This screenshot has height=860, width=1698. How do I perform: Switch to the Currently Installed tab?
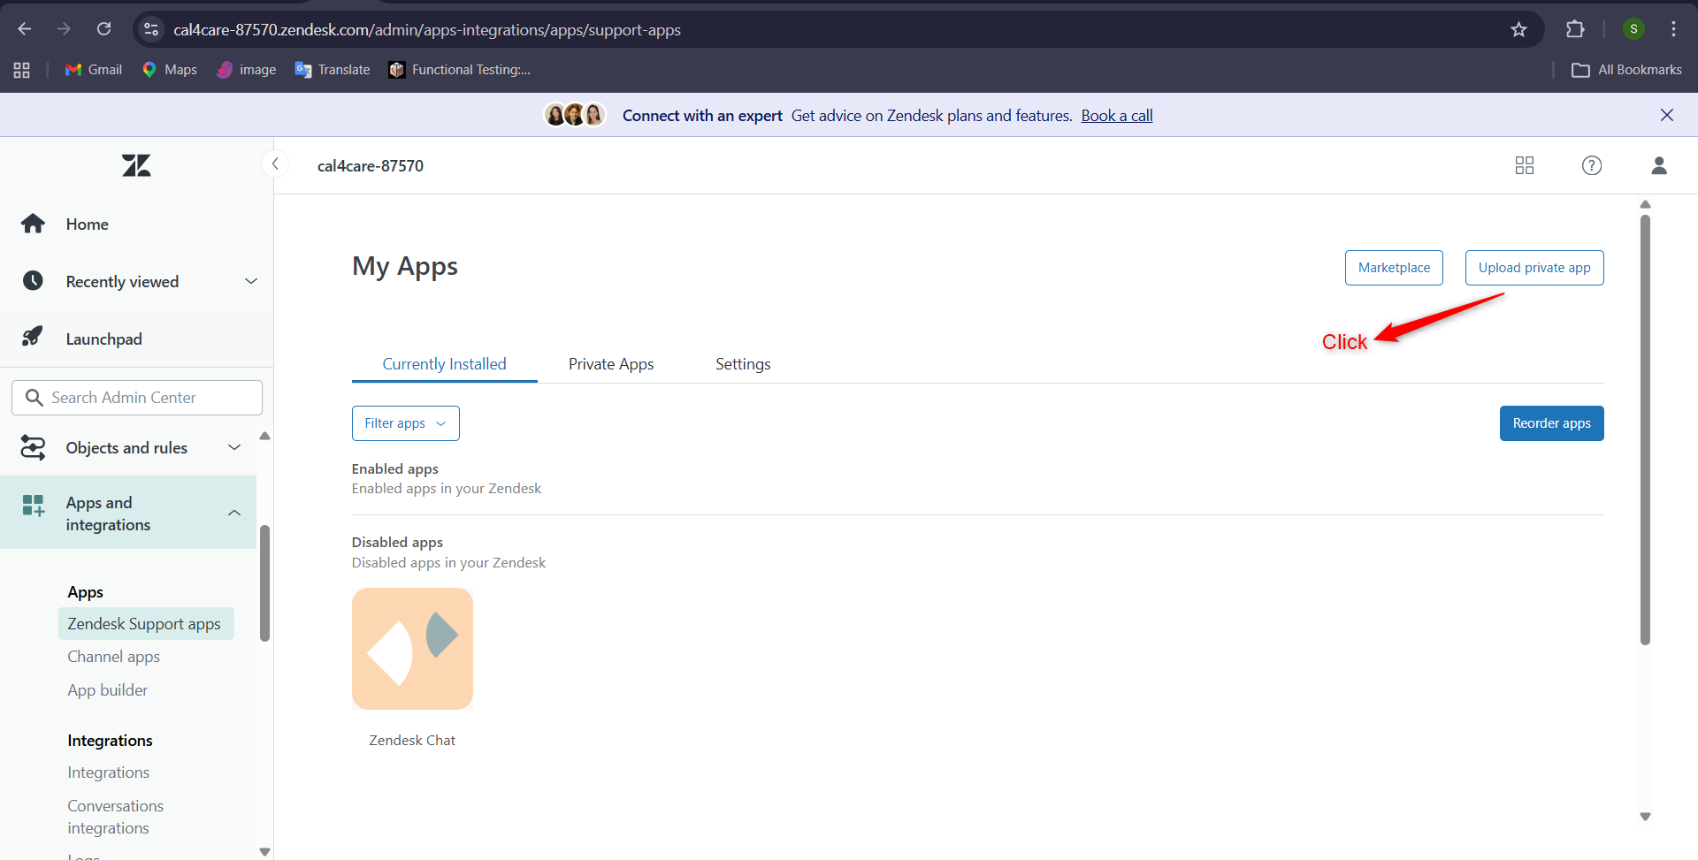[444, 363]
